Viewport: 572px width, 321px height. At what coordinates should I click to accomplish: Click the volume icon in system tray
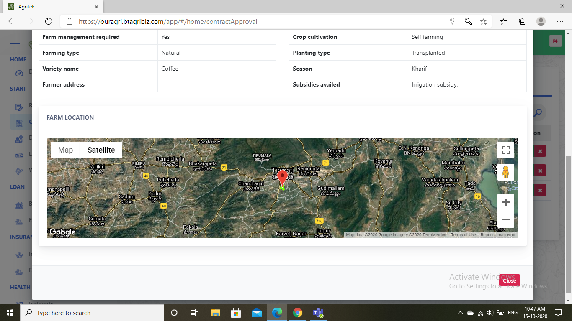point(490,313)
